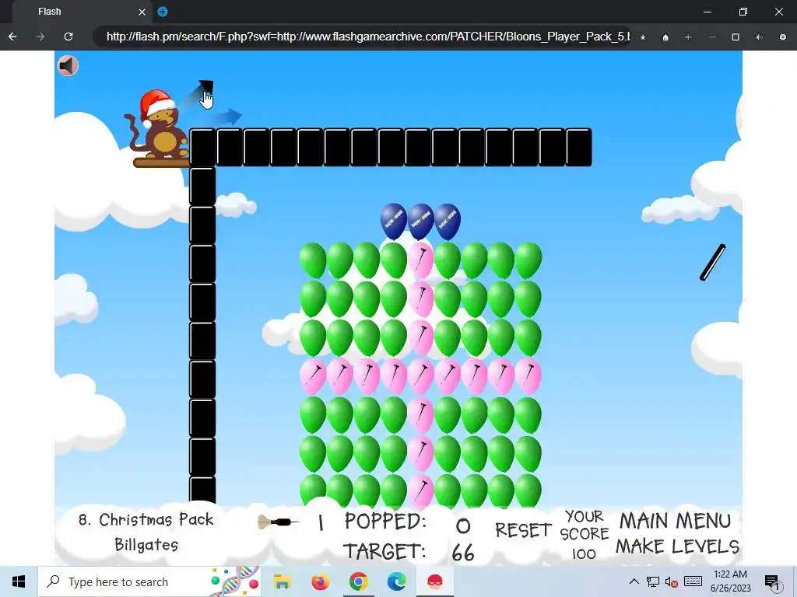This screenshot has width=797, height=597.
Task: Click the leftmost pink balloon in pink row
Action: (x=313, y=376)
